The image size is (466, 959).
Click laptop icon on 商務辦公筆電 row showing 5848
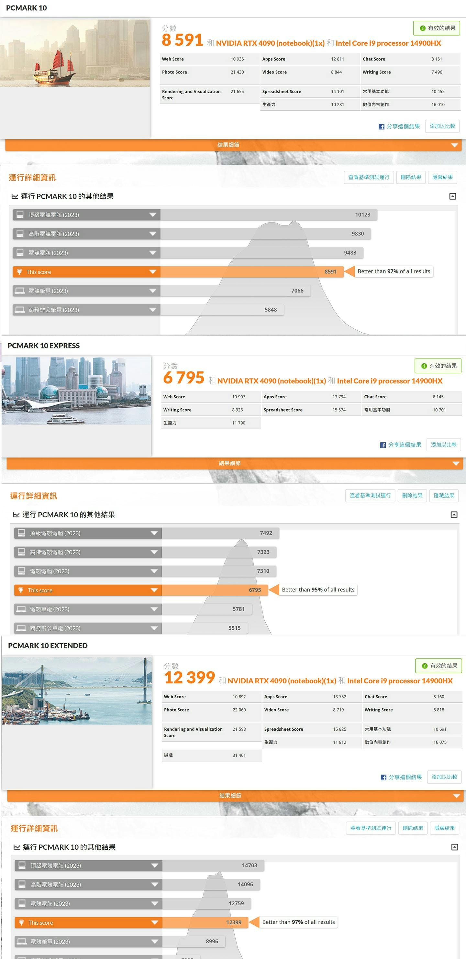point(20,310)
